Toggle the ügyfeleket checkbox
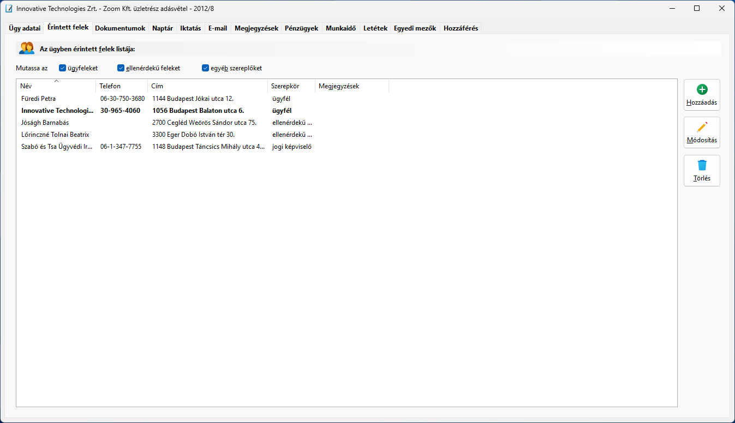 (x=62, y=68)
